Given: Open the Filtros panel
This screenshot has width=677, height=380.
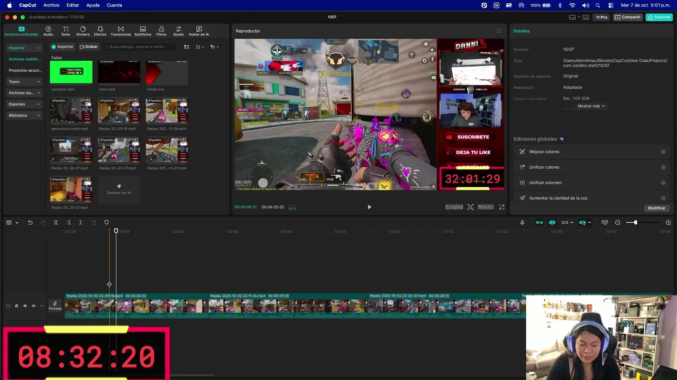Looking at the screenshot, I should point(161,31).
